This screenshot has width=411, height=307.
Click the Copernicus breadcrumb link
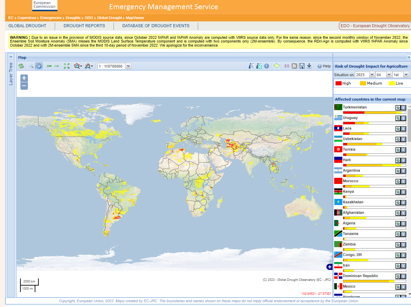[27, 18]
